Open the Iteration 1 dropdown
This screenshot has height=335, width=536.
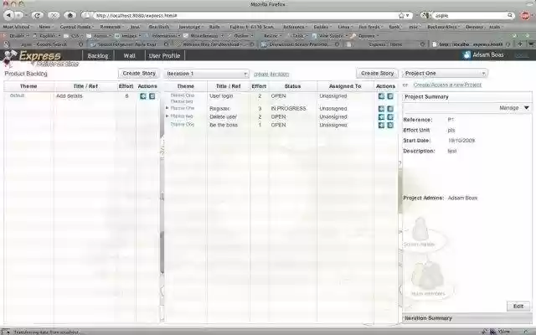206,74
